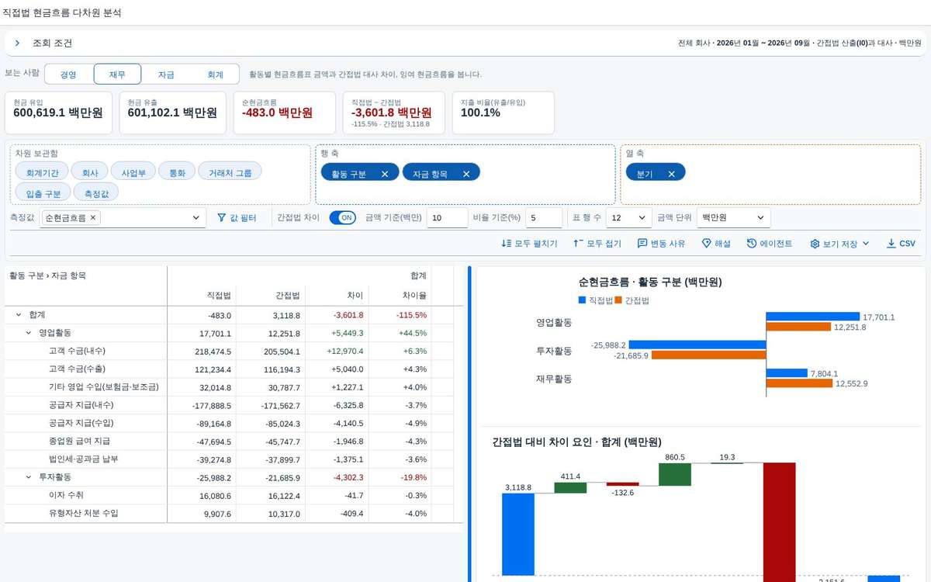Image resolution: width=931 pixels, height=582 pixels.
Task: Select the 고객 수금(수출) row label
Action: 77,369
